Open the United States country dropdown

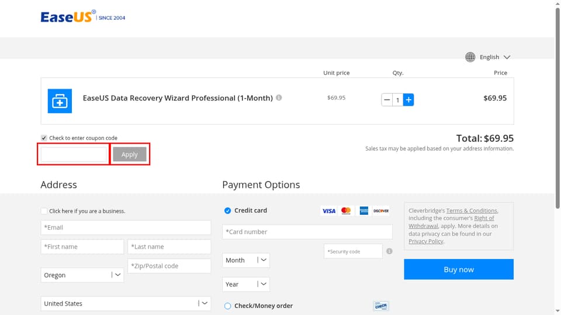click(126, 303)
